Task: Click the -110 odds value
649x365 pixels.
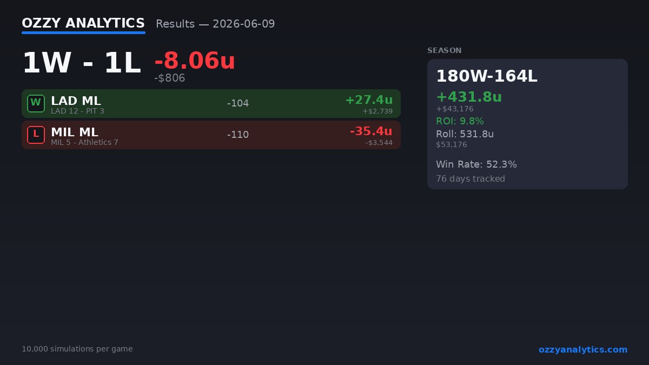Action: coord(238,135)
